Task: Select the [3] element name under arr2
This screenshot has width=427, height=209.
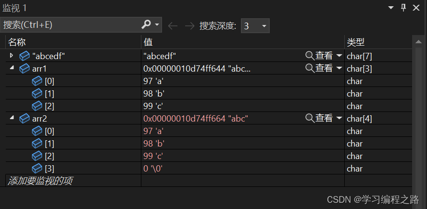Action: 50,169
